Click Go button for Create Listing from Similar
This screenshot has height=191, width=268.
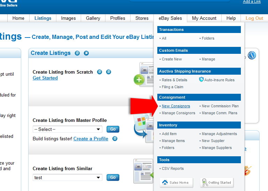click(113, 177)
